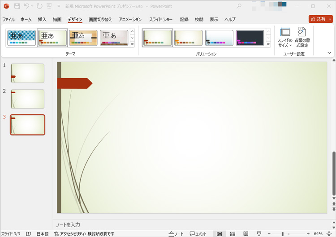This screenshot has height=237, width=336.
Task: Expand the variations gallery More button
Action: pos(268,44)
